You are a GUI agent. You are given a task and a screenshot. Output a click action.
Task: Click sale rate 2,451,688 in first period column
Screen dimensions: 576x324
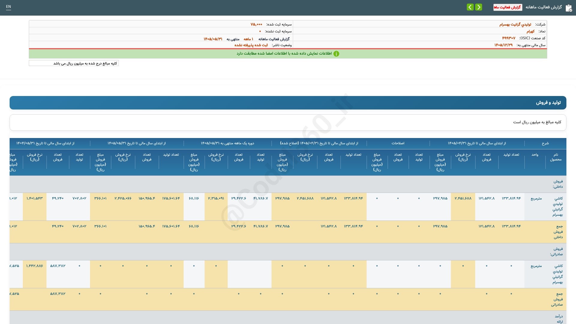tap(463, 199)
